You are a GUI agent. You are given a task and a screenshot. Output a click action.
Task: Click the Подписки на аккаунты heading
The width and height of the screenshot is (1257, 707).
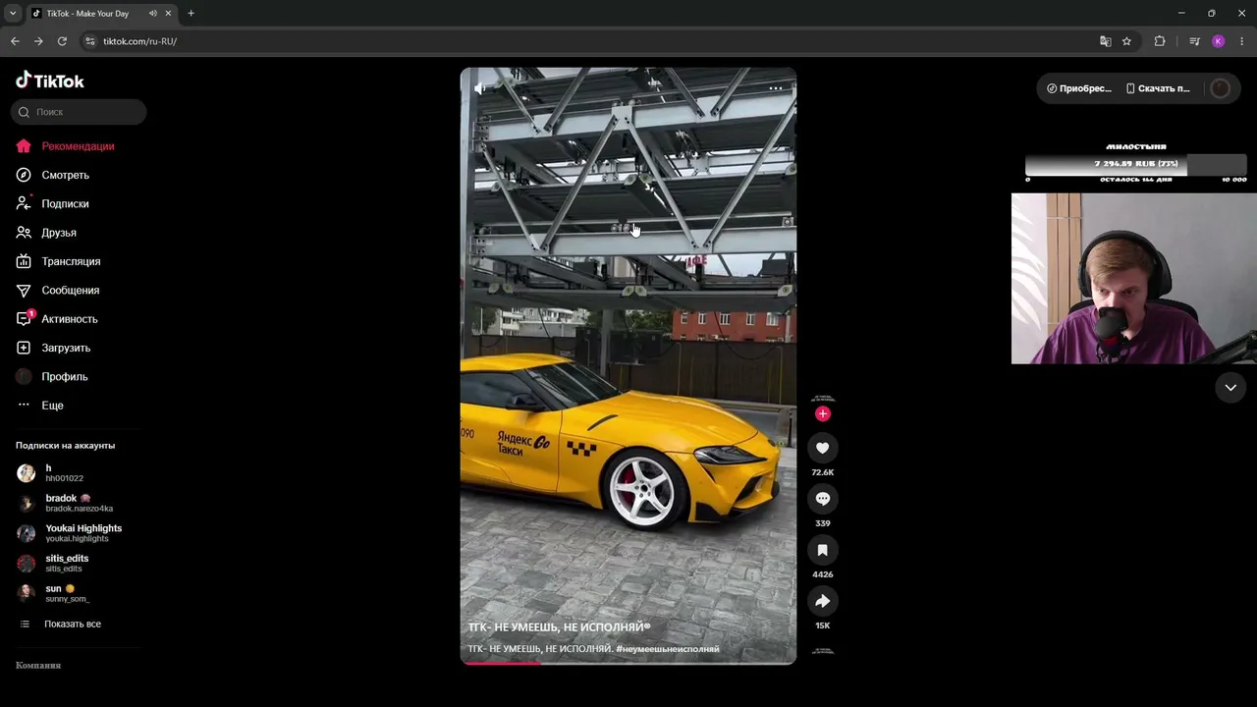tap(66, 446)
